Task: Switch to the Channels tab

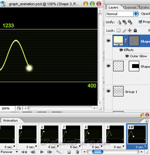Action: click(x=130, y=8)
